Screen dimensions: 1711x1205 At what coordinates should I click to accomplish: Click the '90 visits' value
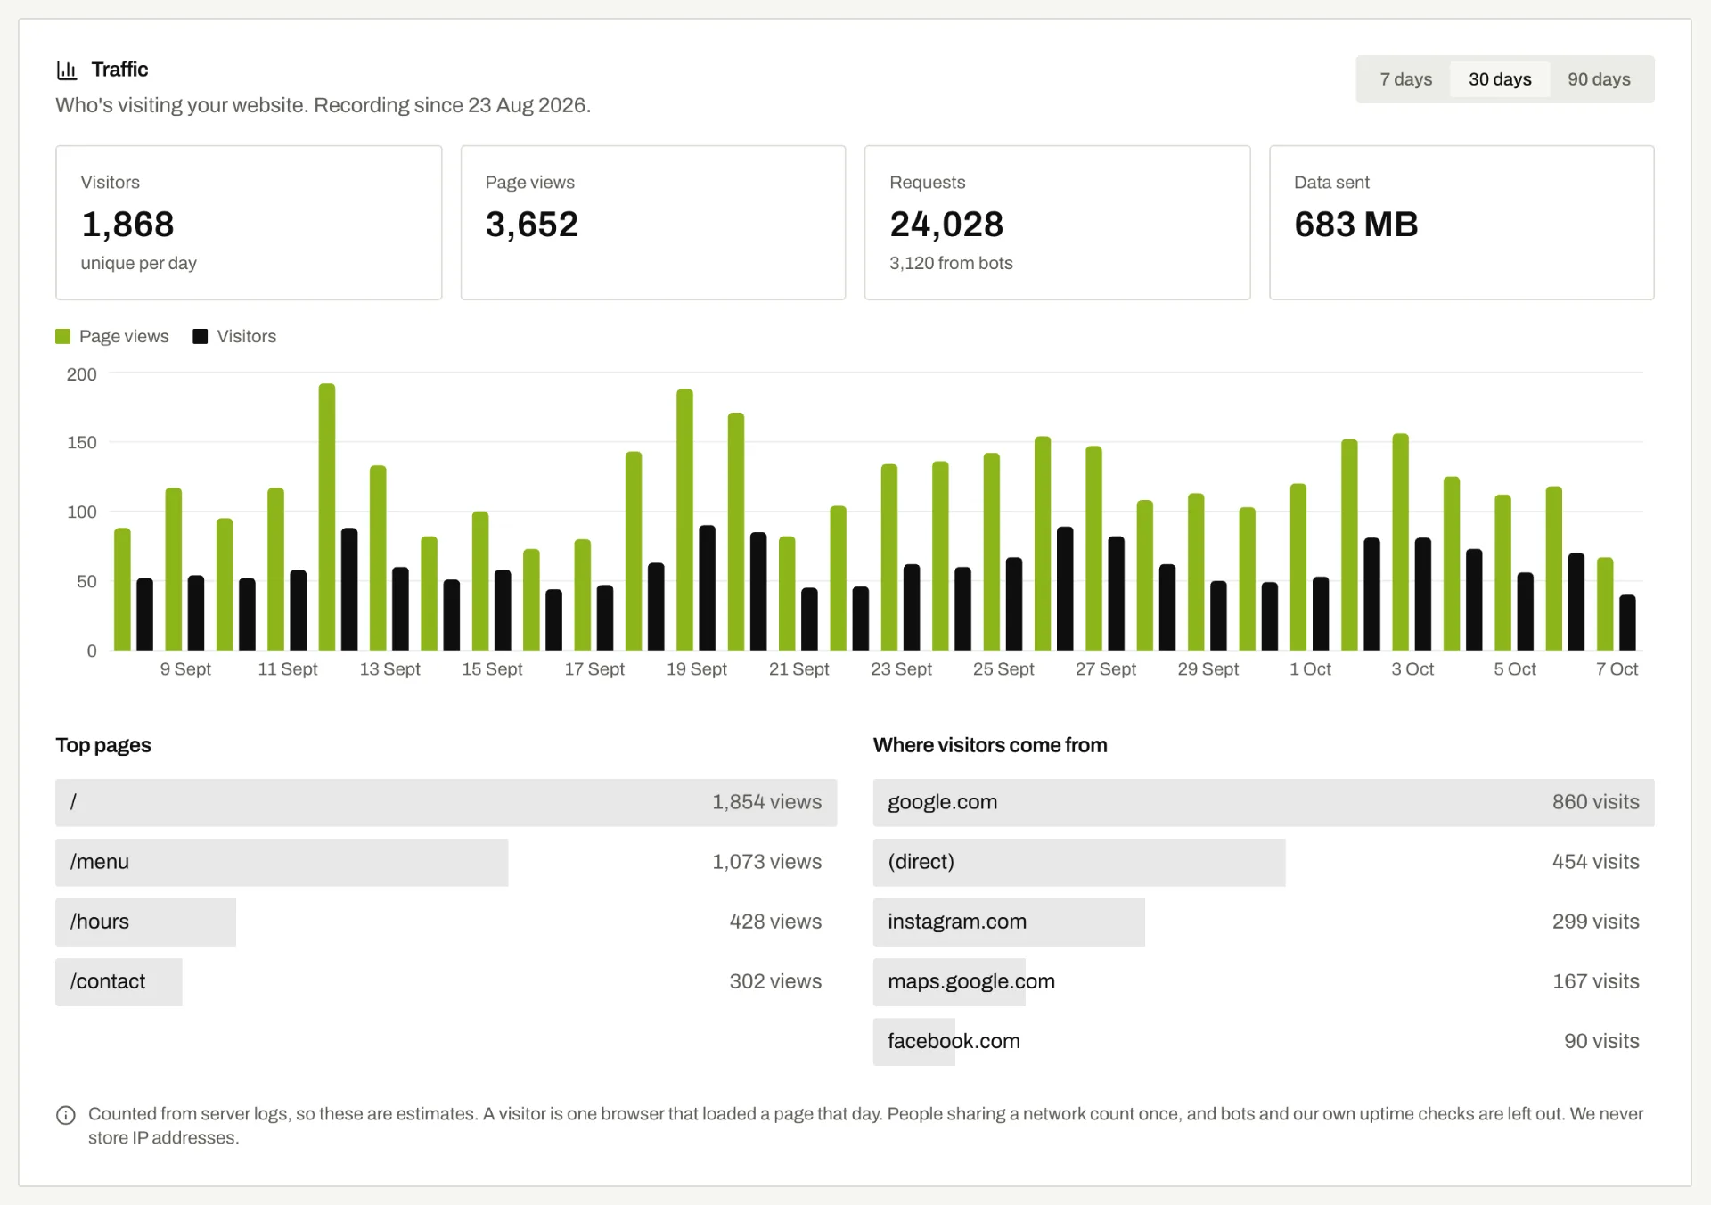tap(1601, 1041)
